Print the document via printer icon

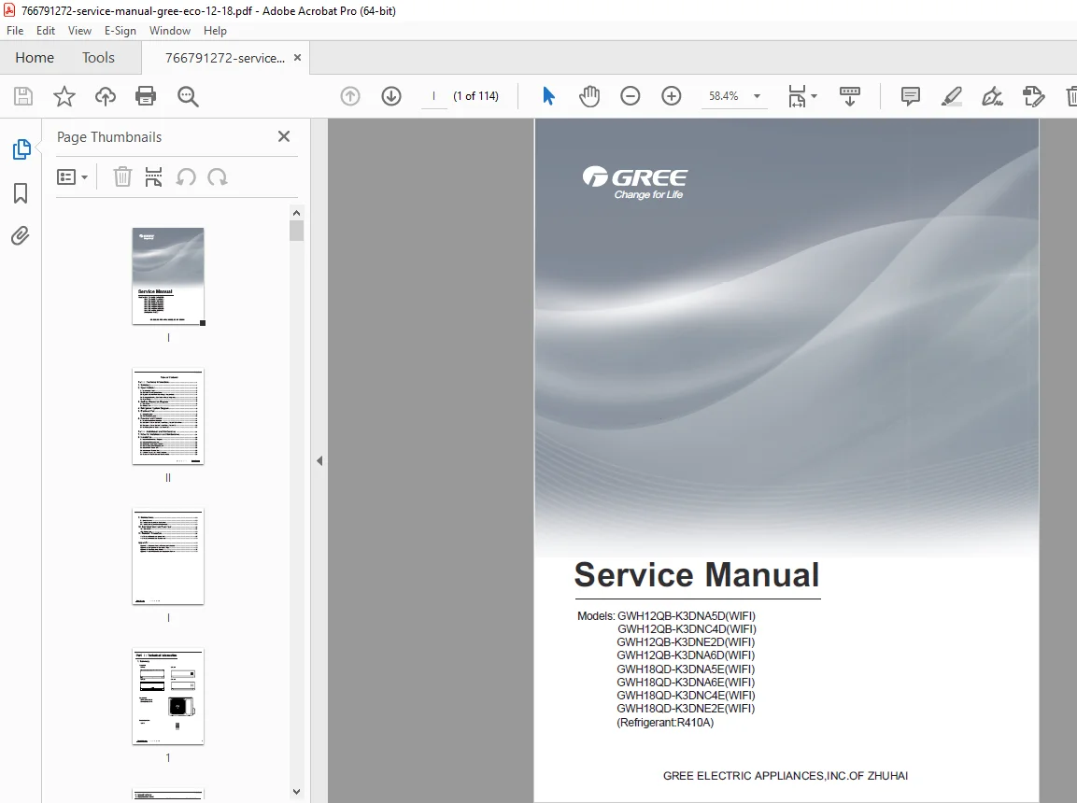146,96
